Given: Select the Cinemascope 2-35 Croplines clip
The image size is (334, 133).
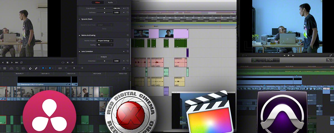Looking at the screenshot, I should (44, 81).
